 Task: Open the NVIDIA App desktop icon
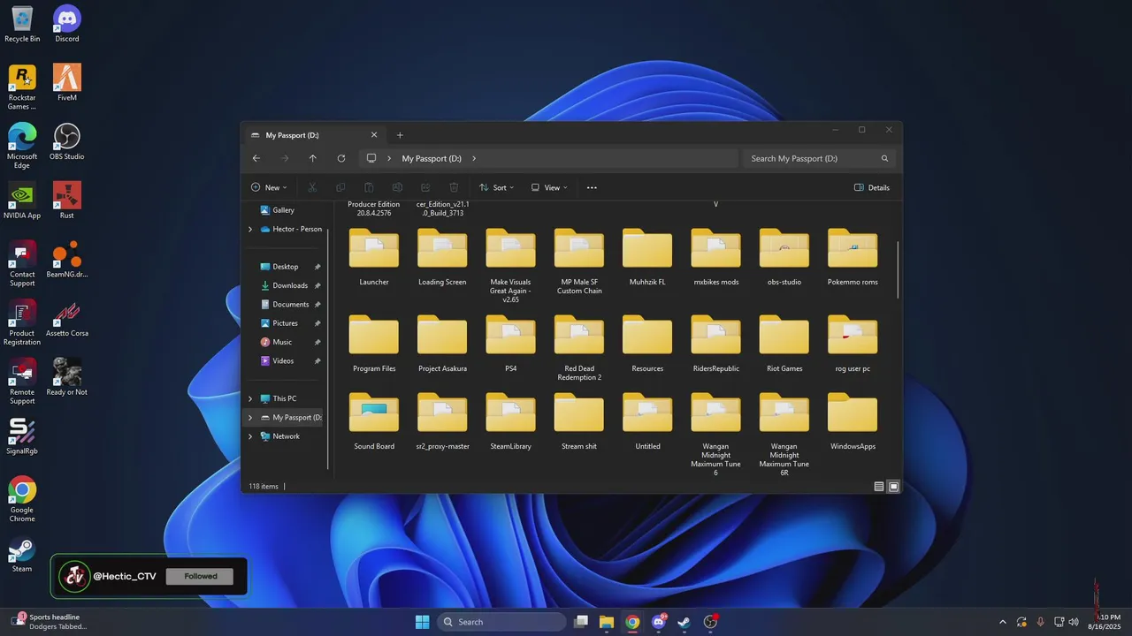click(22, 201)
